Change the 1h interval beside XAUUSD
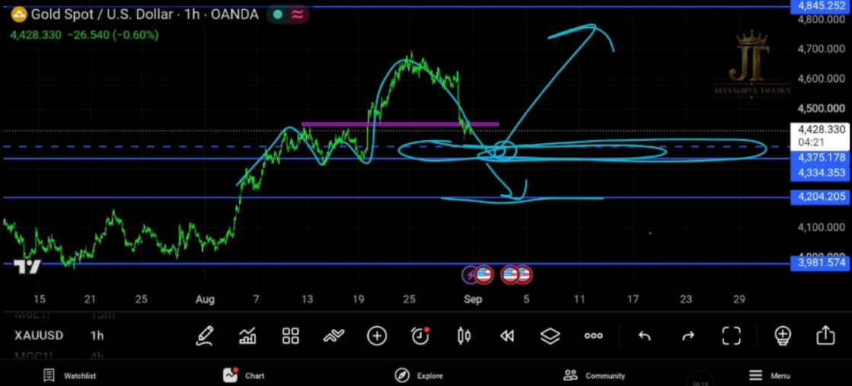The width and height of the screenshot is (852, 386). [97, 336]
